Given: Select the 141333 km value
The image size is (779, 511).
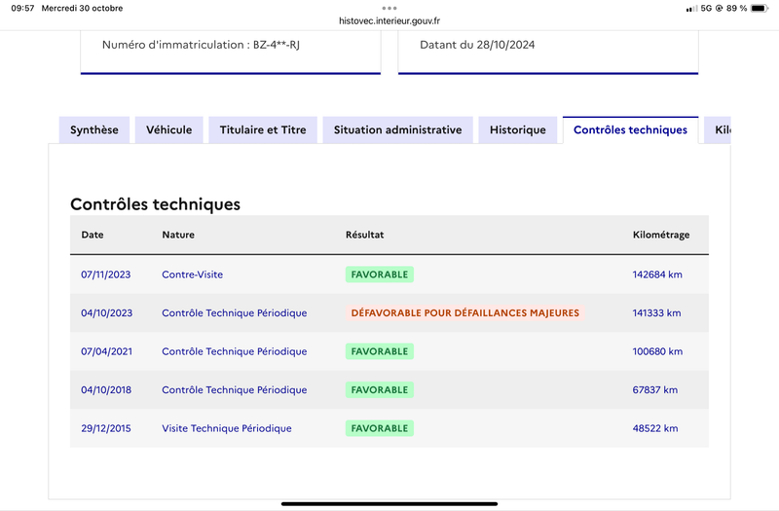Looking at the screenshot, I should (x=656, y=313).
